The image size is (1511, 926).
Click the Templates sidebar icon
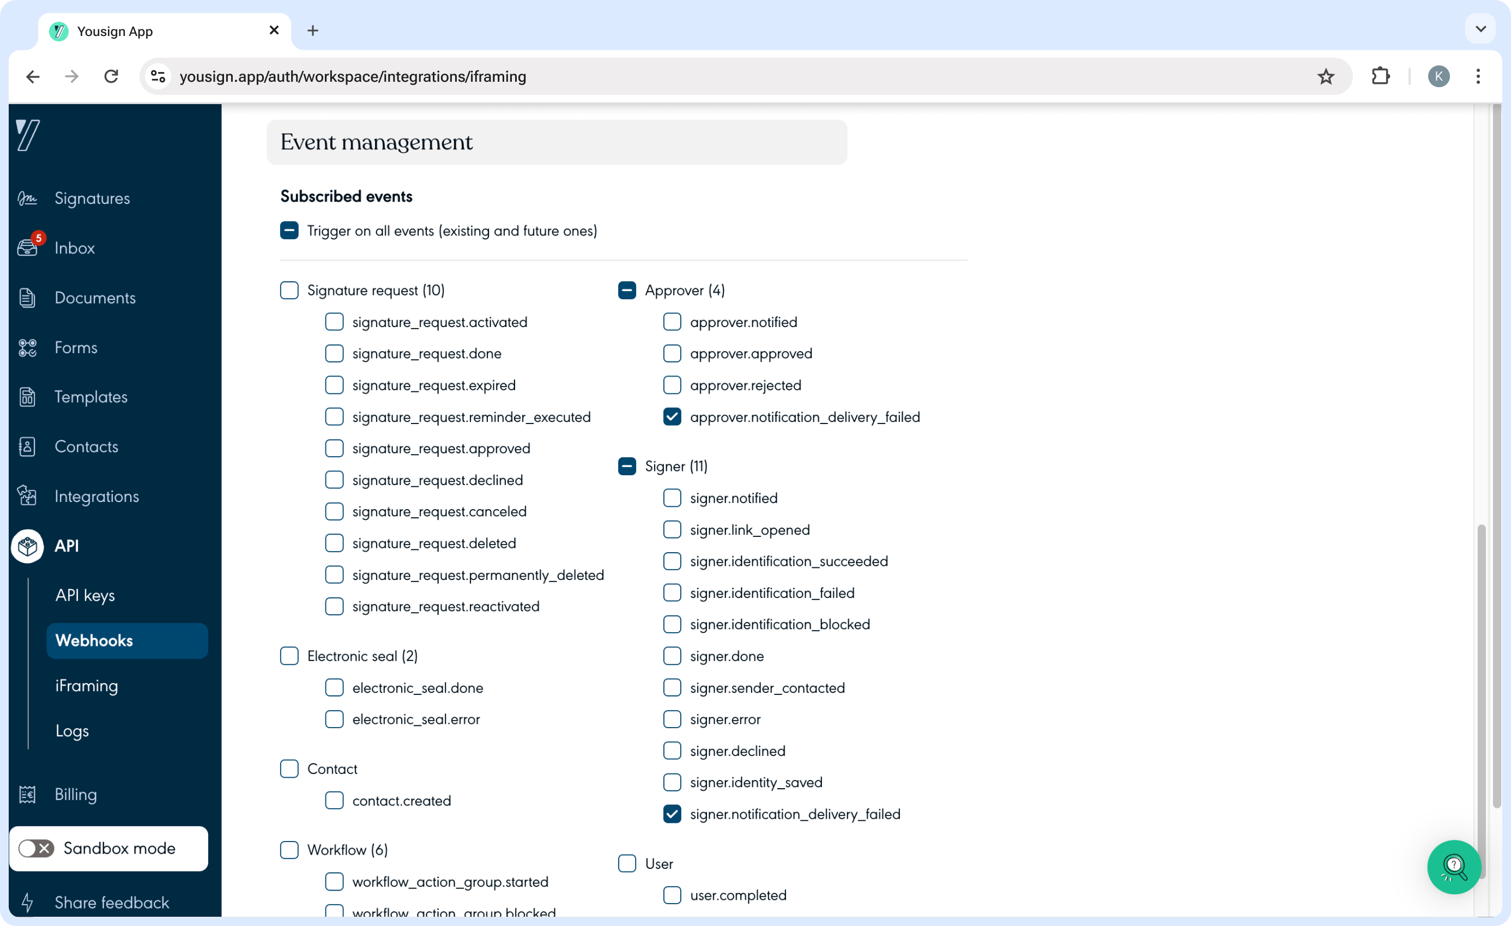point(27,397)
